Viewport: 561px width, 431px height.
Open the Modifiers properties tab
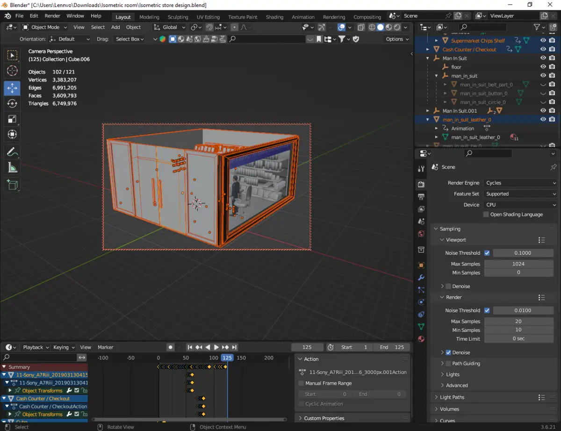tap(421, 278)
